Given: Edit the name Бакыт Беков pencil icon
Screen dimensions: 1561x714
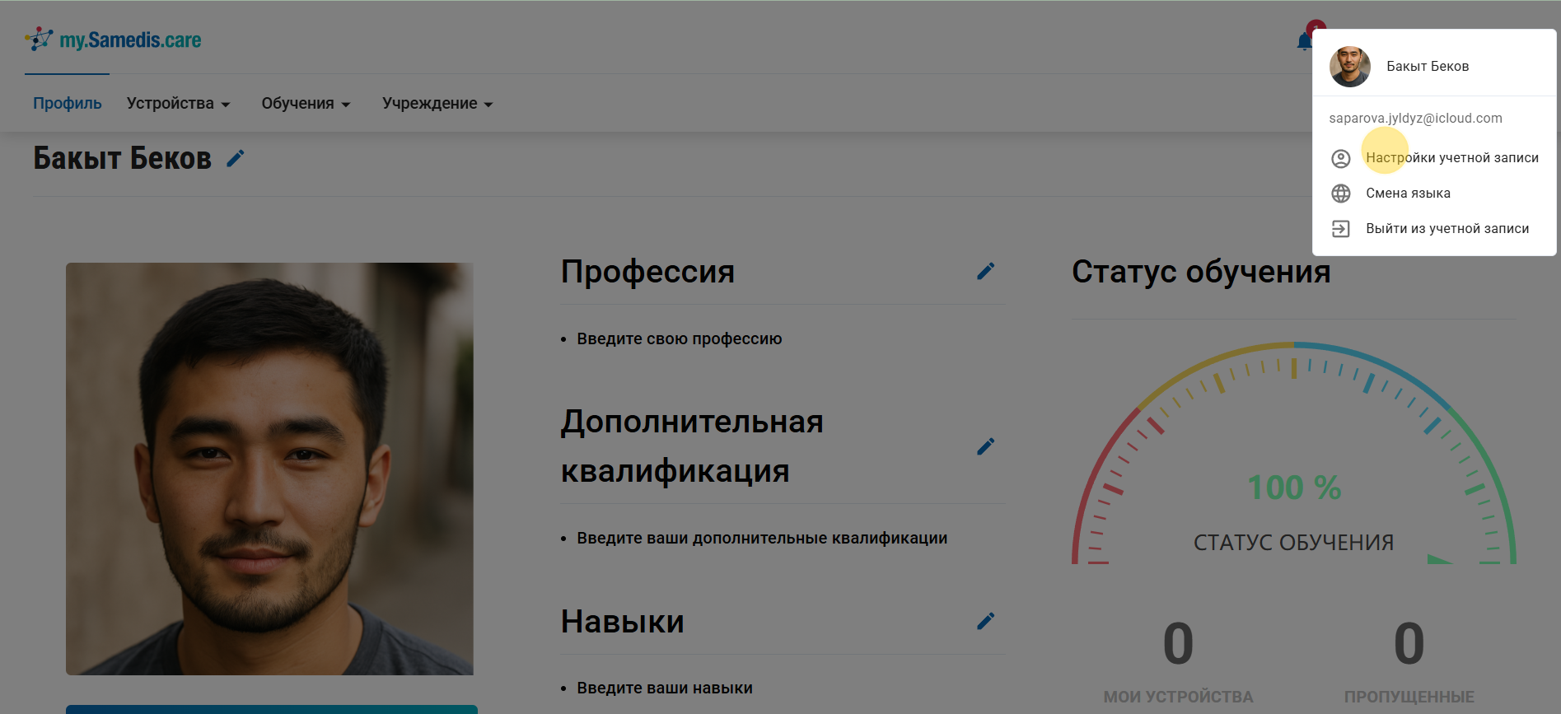Looking at the screenshot, I should click(236, 158).
